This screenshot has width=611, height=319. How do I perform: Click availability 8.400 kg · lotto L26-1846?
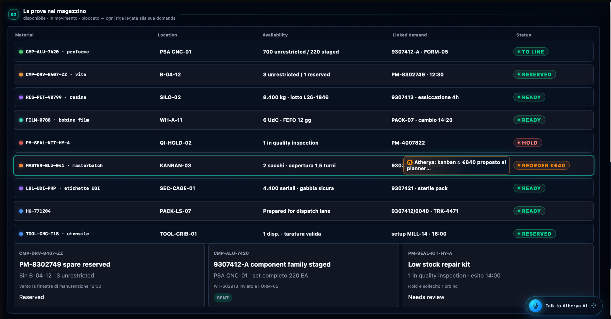click(x=296, y=97)
